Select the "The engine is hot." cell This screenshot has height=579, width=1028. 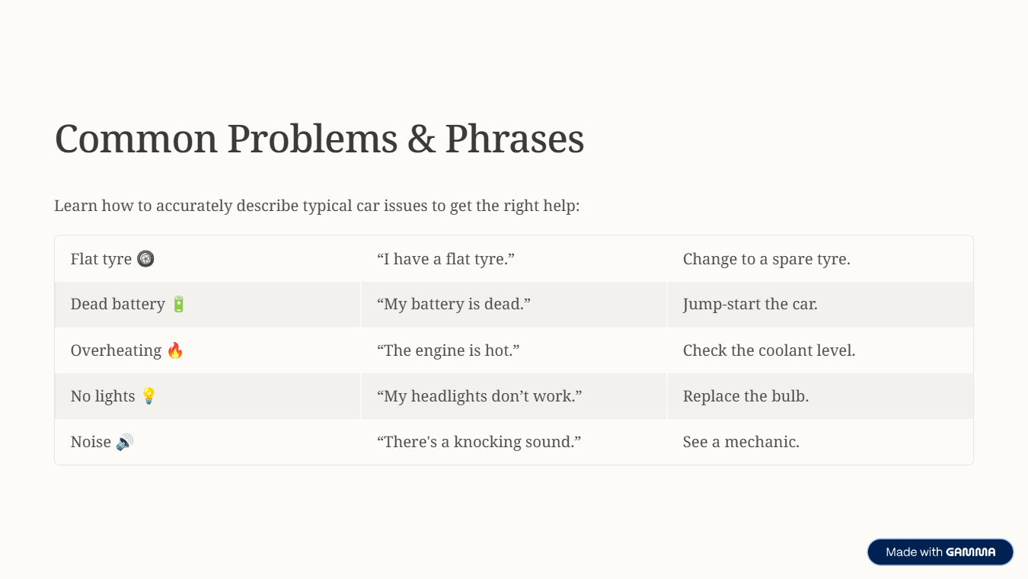(x=448, y=350)
